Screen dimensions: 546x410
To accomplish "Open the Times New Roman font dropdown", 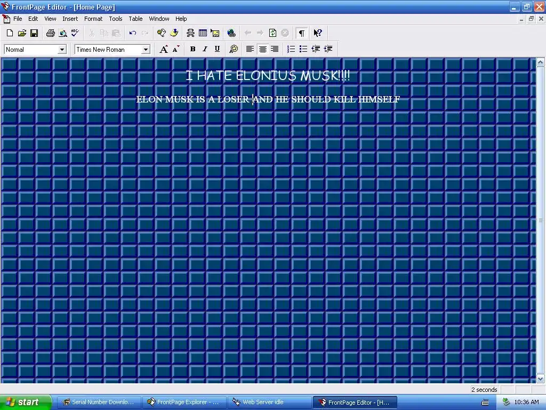I will coord(146,50).
